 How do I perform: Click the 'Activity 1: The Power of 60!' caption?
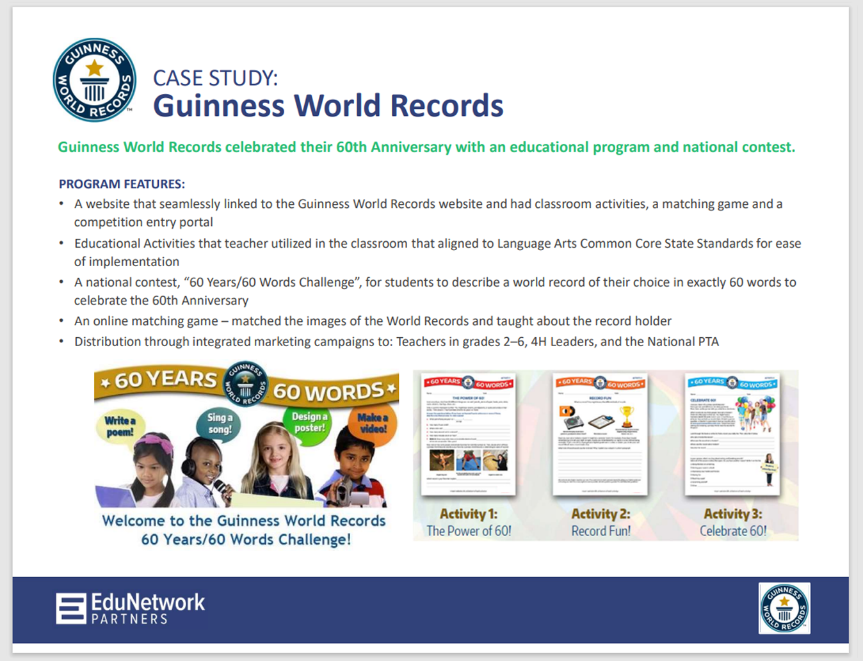pos(469,522)
